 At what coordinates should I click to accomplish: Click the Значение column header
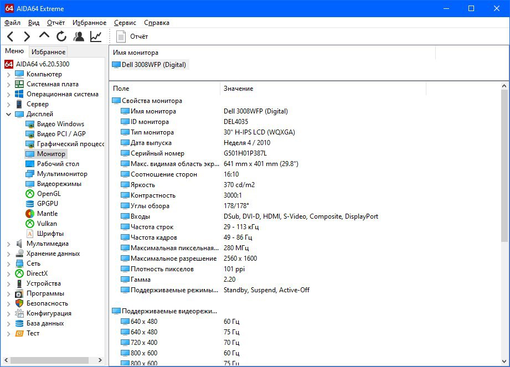323,89
